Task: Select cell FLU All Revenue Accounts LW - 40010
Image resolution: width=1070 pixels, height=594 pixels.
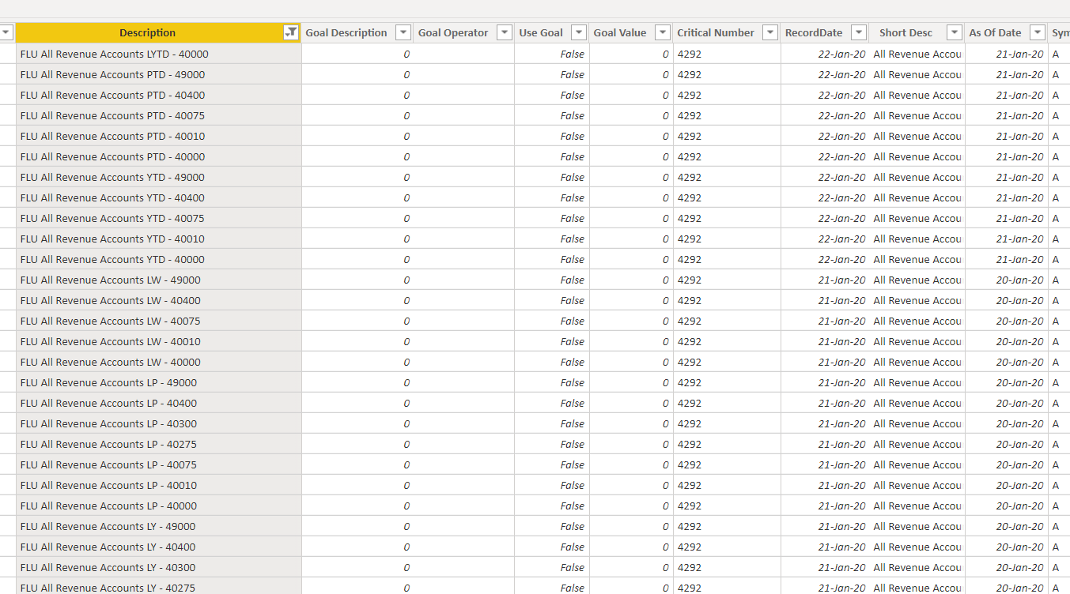Action: click(158, 341)
